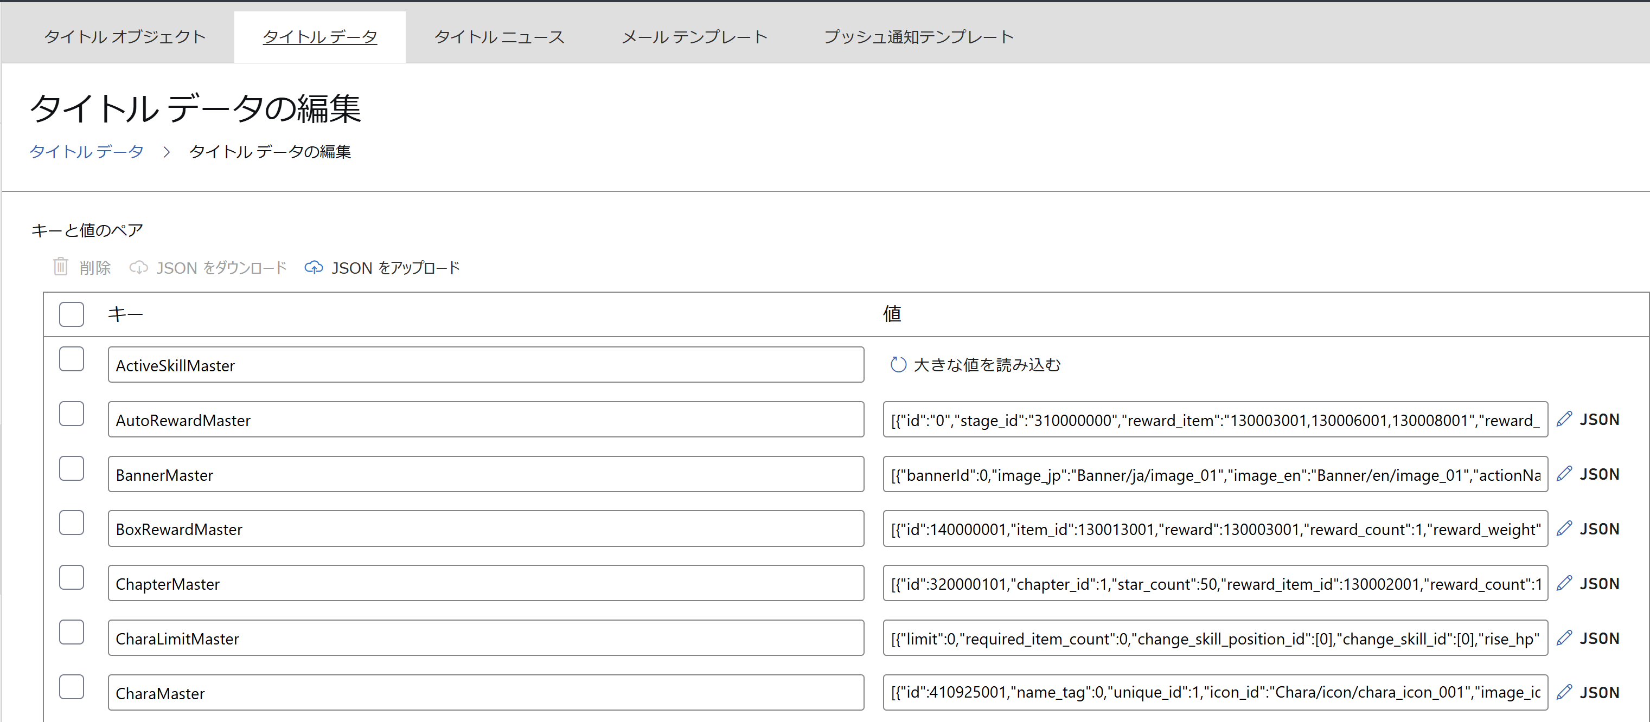Click the JSON をアップロード cloud upload icon

[313, 268]
